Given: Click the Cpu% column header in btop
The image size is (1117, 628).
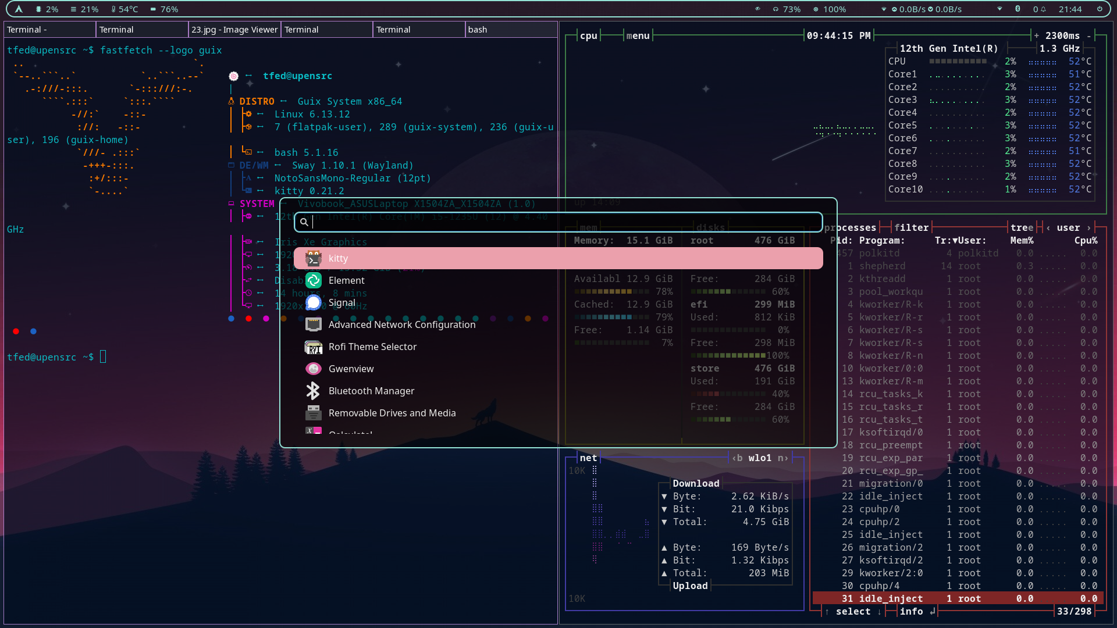Looking at the screenshot, I should pos(1086,240).
